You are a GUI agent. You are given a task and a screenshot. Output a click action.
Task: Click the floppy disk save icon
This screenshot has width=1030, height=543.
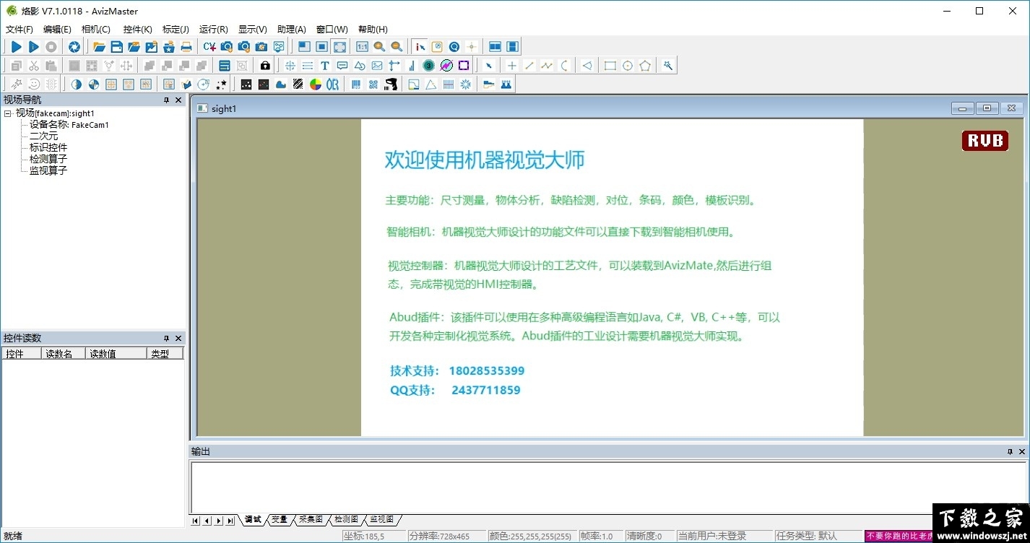pyautogui.click(x=116, y=47)
